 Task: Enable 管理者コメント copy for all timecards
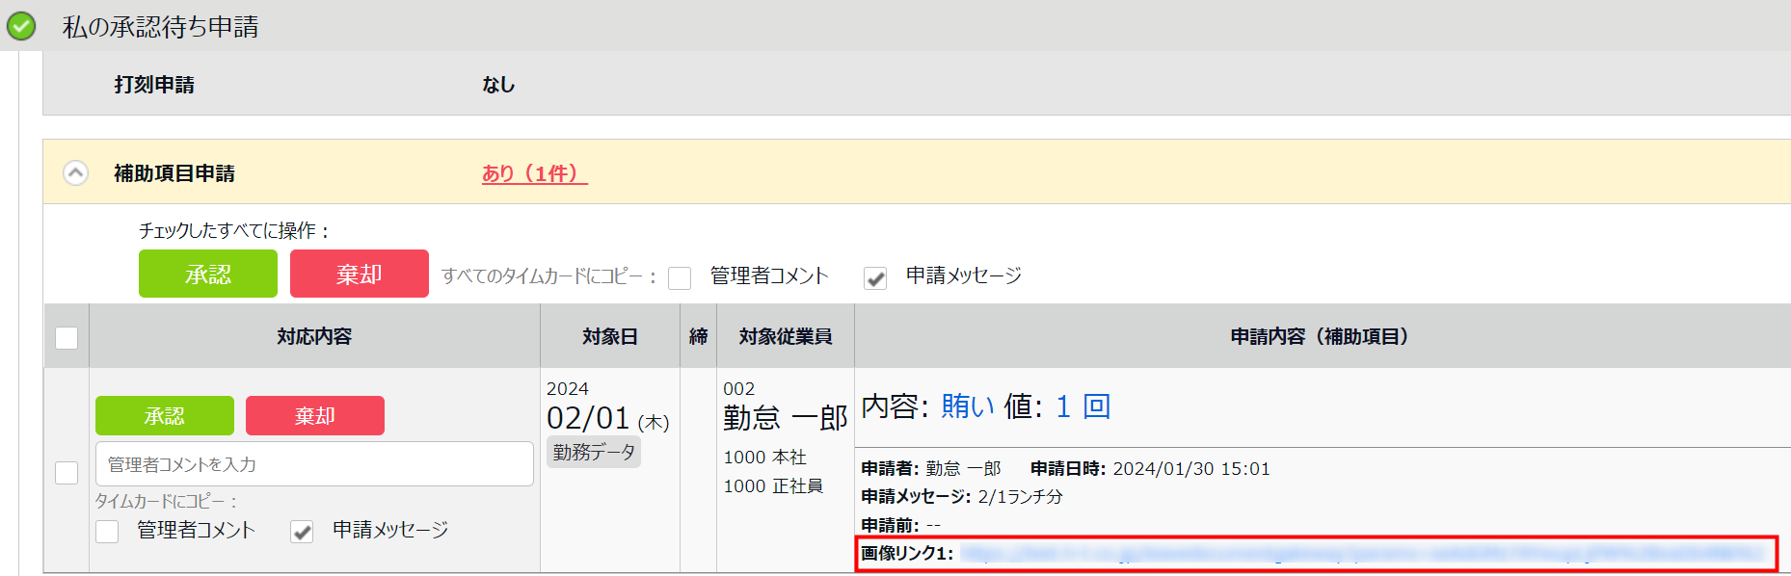(x=680, y=278)
